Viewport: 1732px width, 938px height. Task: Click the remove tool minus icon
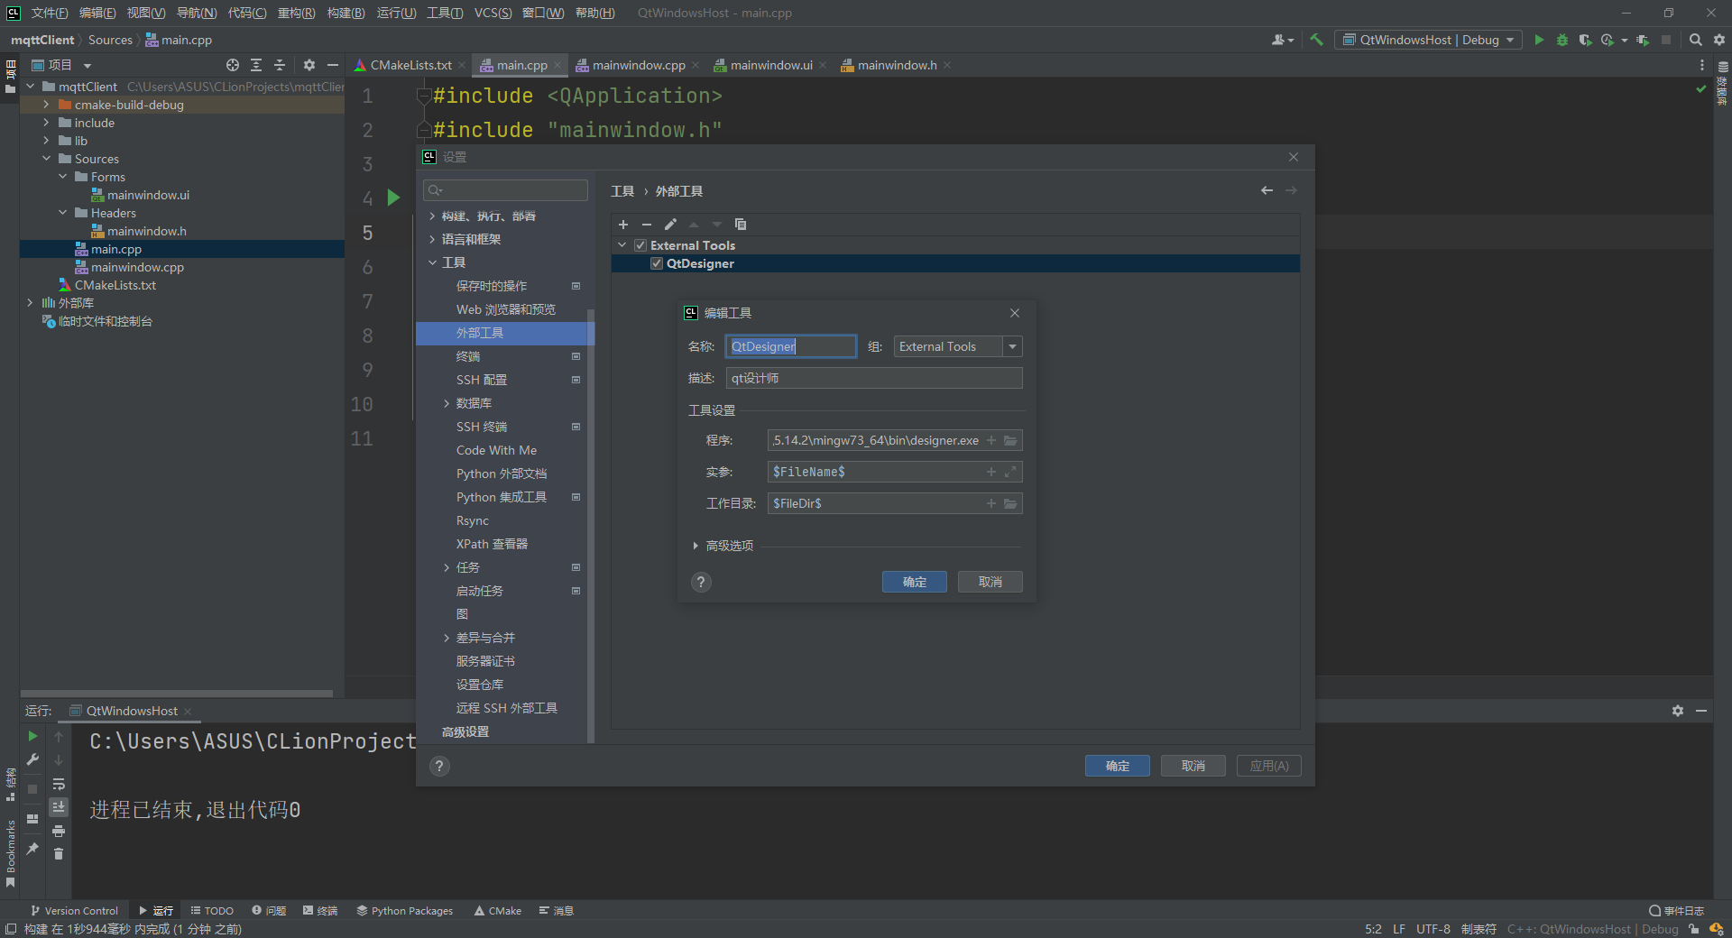point(647,225)
